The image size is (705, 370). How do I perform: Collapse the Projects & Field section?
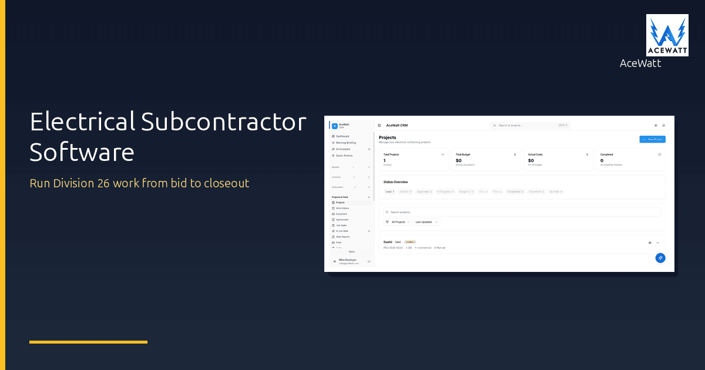350,197
